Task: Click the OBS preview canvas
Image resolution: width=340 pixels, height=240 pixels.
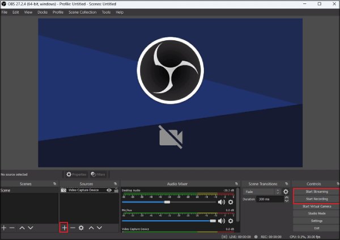Action: pyautogui.click(x=170, y=92)
